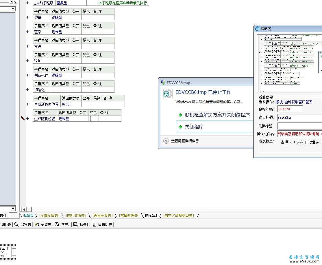This screenshot has height=265, width=322.
Task: Toggle the 公开 cell of 判断死亡
Action: tap(76, 75)
